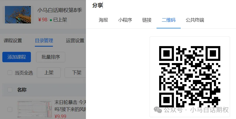The width and height of the screenshot is (236, 119).
Task: Click the 添加课程 button
Action: pyautogui.click(x=17, y=57)
